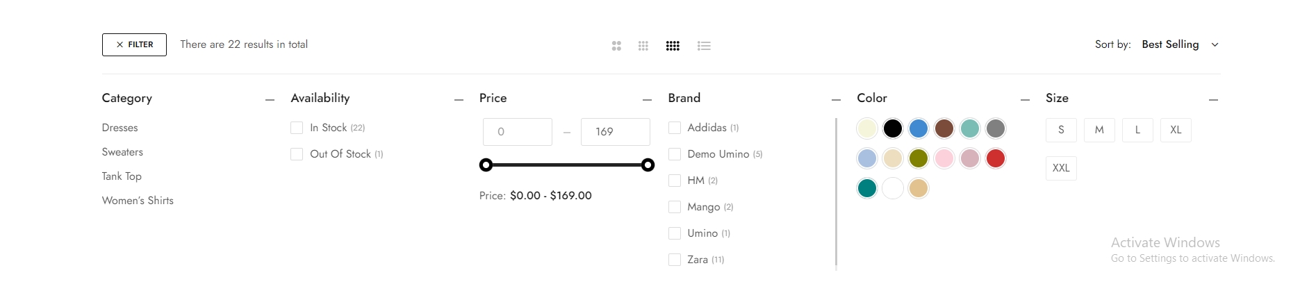Viewport: 1316px width, 284px height.
Task: Choose size XXL
Action: [1061, 168]
